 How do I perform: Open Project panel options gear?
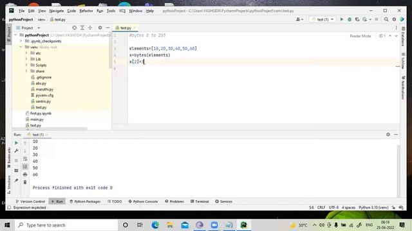(x=100, y=28)
